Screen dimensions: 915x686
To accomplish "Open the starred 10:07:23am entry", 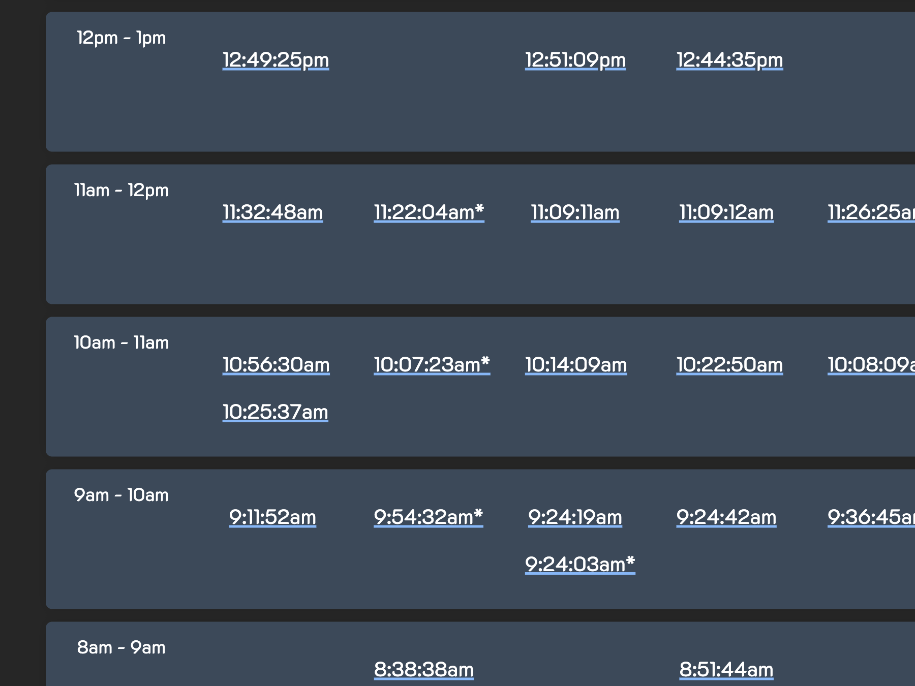I will (x=431, y=364).
